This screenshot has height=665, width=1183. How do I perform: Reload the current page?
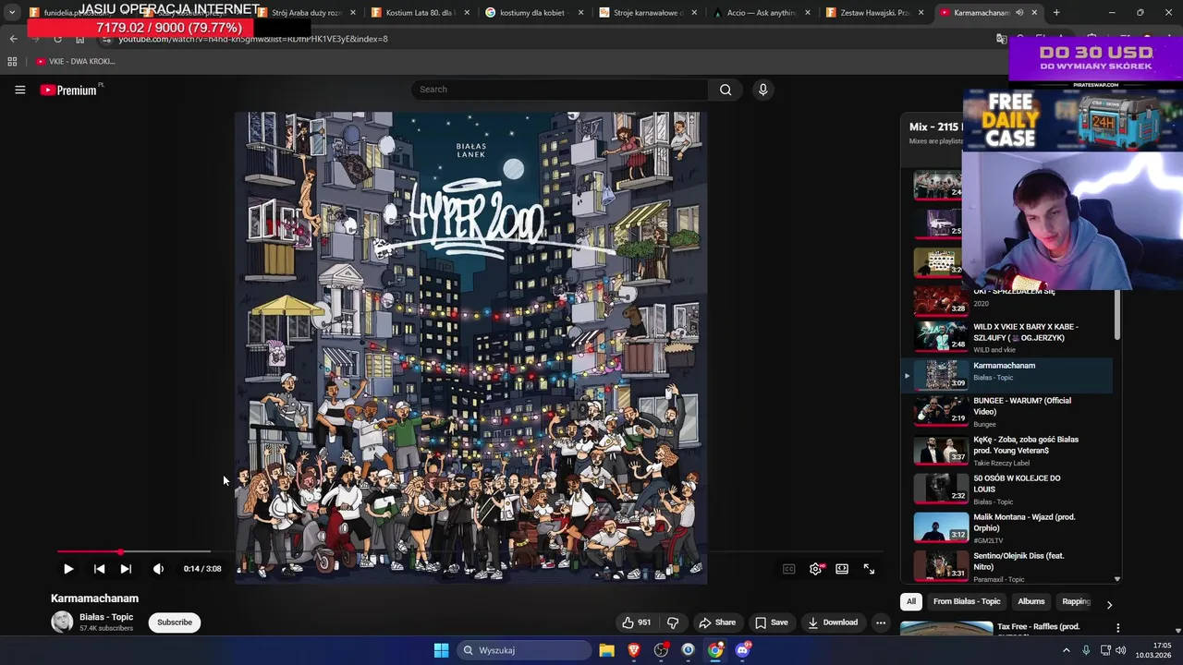coord(57,39)
